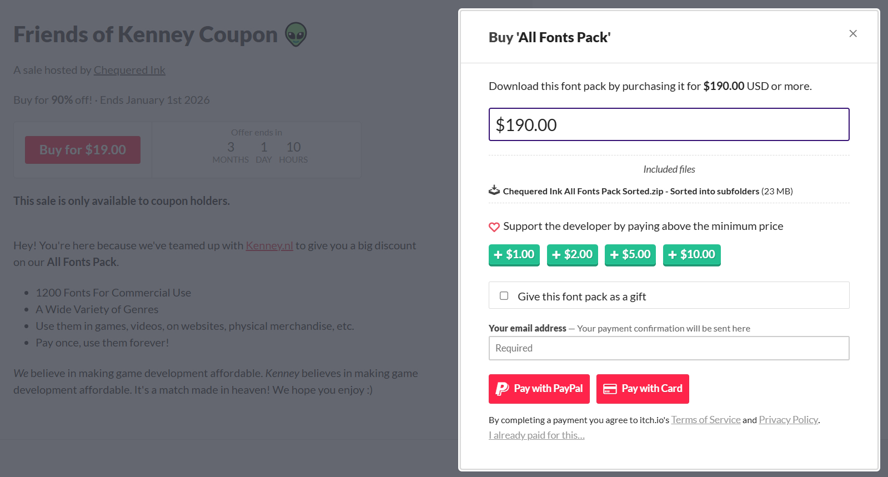Click the PayPal logo icon
Viewport: 888px width, 477px height.
coord(502,389)
